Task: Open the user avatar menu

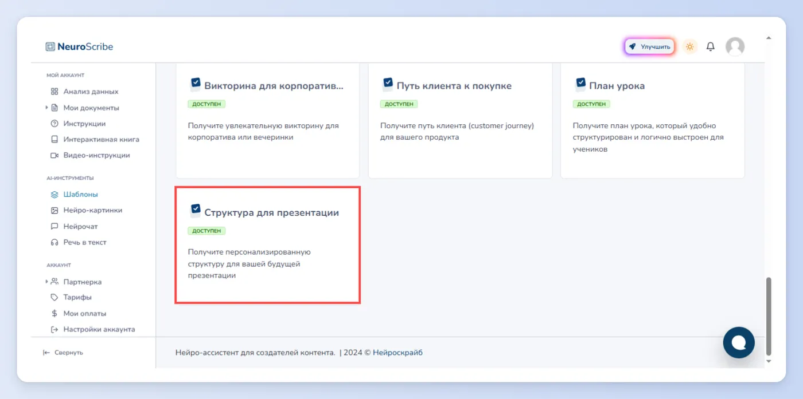Action: (735, 47)
